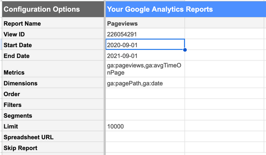The width and height of the screenshot is (266, 155).
Task: Select the Skip Report label cell
Action: [x=53, y=147]
